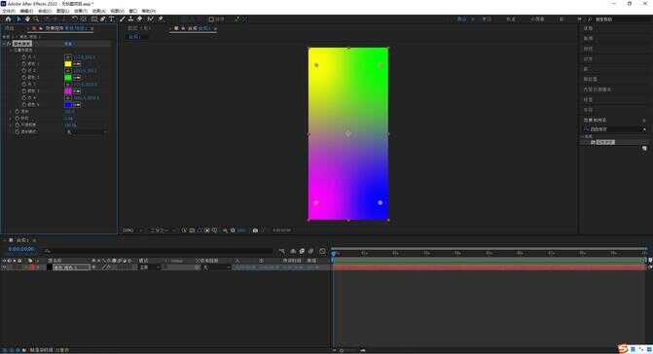This screenshot has width=653, height=354.
Task: Collapse the four-color gradient effect group
Action: (4, 44)
